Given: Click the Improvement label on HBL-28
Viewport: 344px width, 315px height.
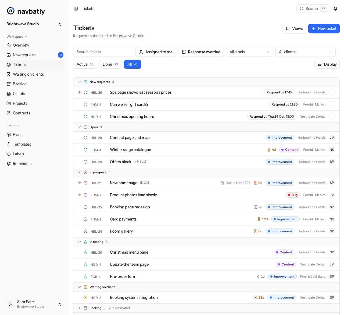Looking at the screenshot, I should pos(280,138).
